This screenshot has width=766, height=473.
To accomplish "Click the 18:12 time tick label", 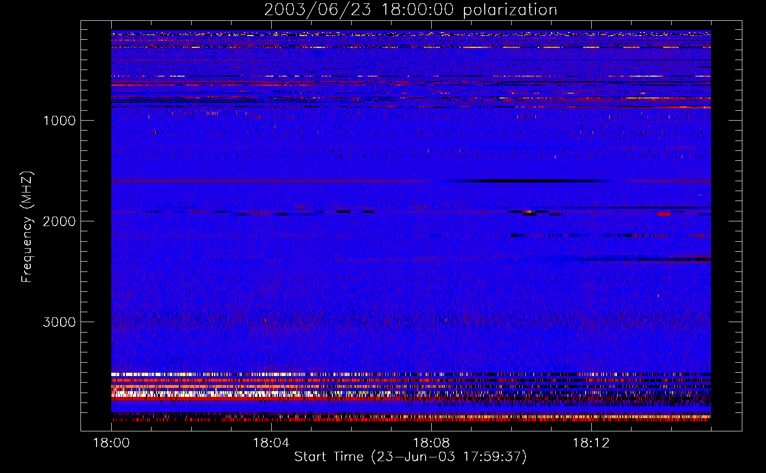I will click(591, 443).
